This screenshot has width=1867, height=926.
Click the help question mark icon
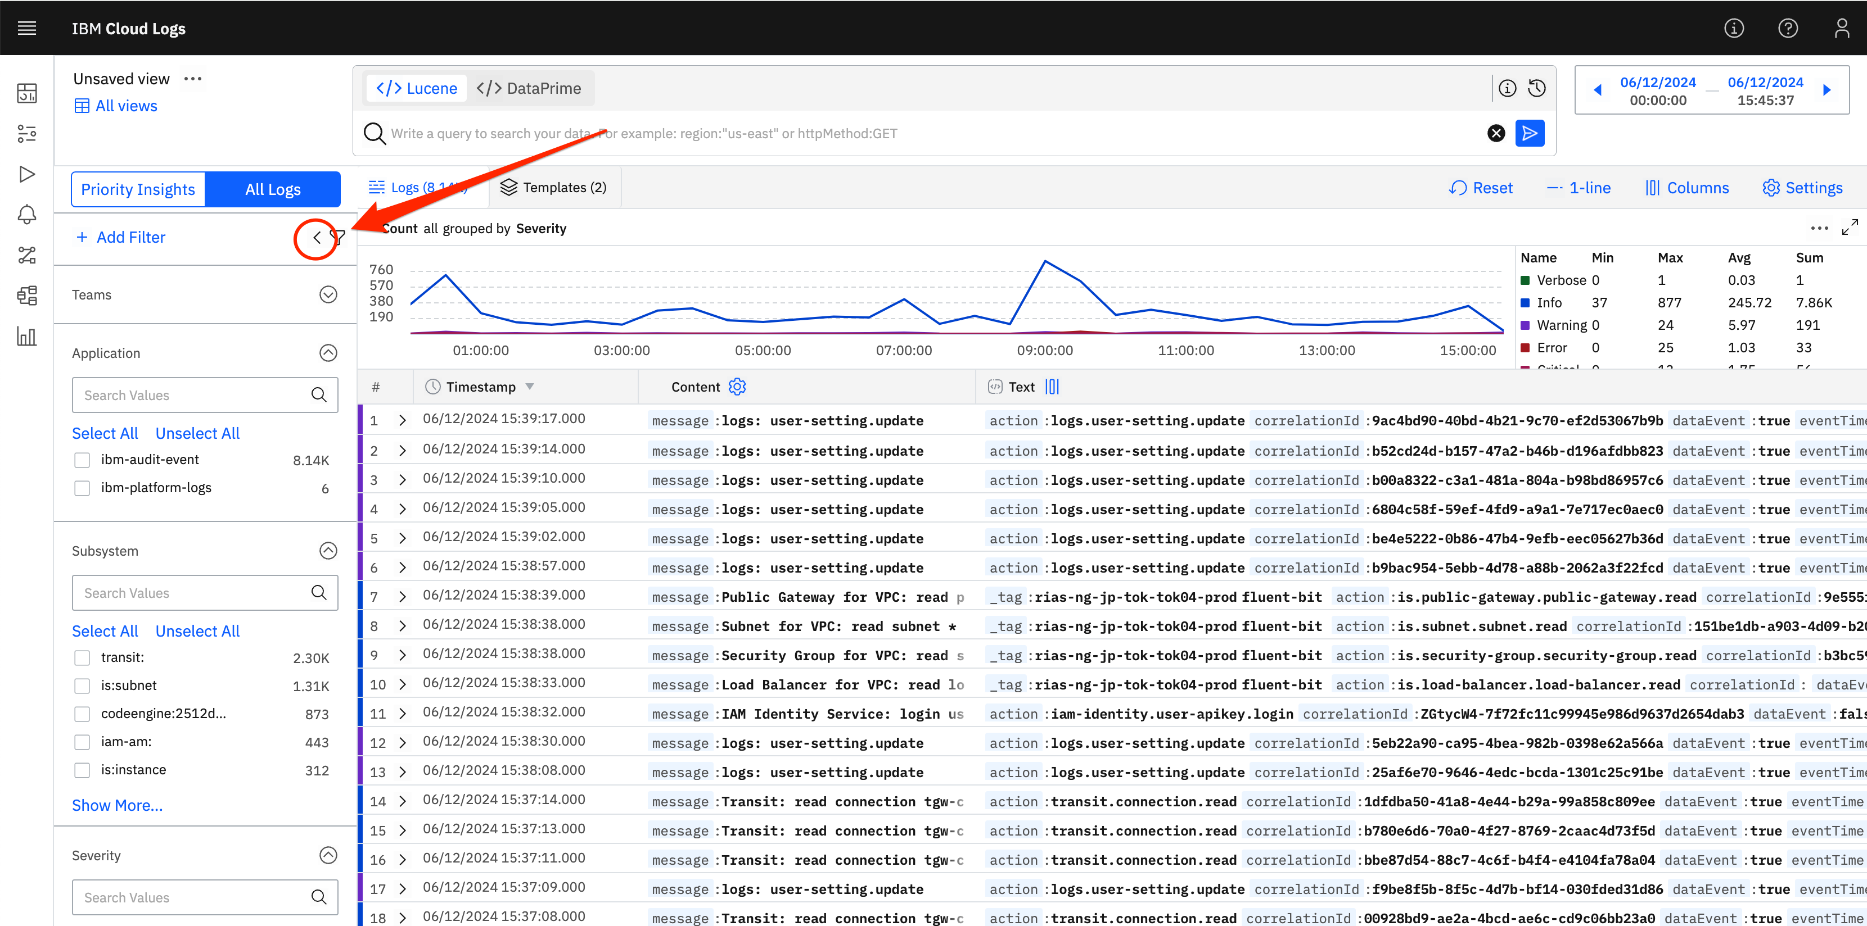(1787, 28)
